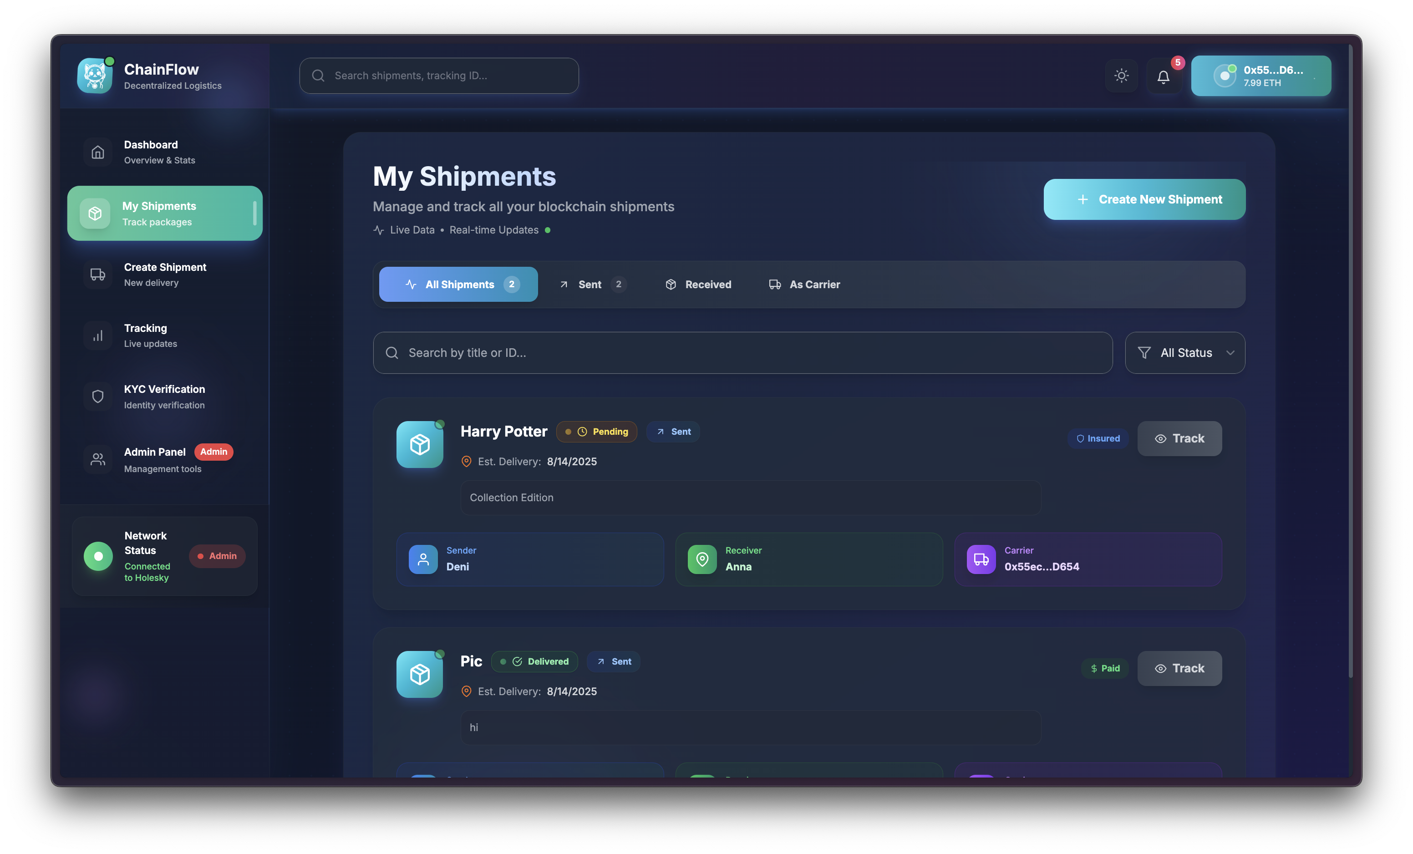The width and height of the screenshot is (1413, 854).
Task: Open the wallet account dropdown 0x55...D6
Action: coord(1261,76)
